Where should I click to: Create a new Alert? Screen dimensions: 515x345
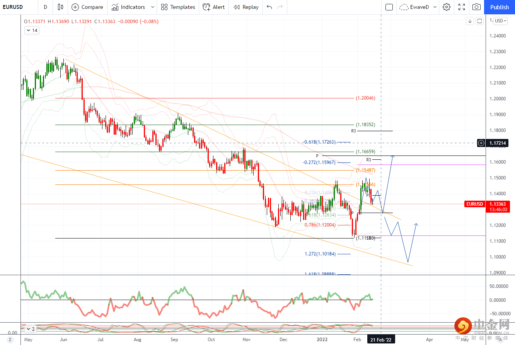pos(214,7)
